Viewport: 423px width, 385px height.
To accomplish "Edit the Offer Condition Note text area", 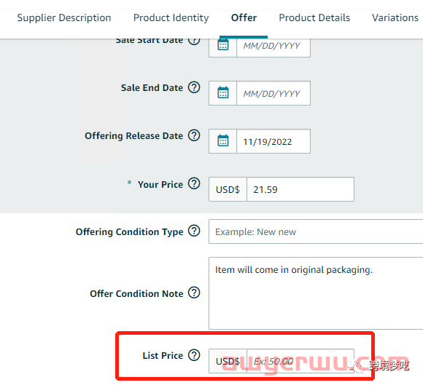I will click(x=316, y=293).
